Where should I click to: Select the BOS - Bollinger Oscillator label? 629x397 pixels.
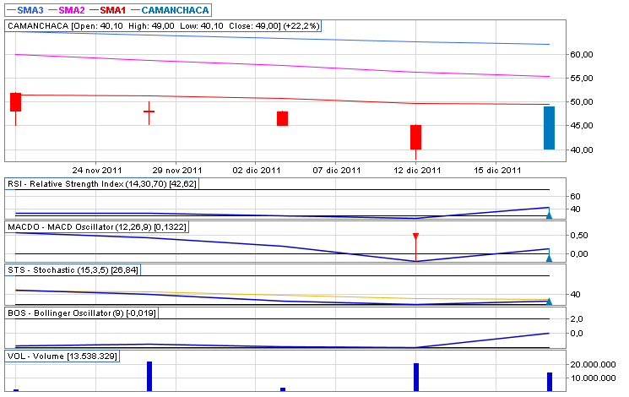(x=82, y=313)
